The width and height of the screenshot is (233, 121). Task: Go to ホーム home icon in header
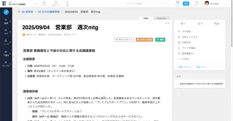[x=44, y=3]
